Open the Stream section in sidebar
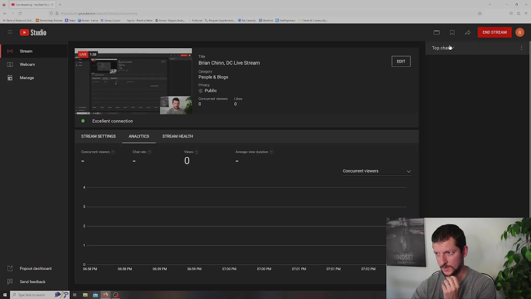Image resolution: width=531 pixels, height=299 pixels. (34, 51)
